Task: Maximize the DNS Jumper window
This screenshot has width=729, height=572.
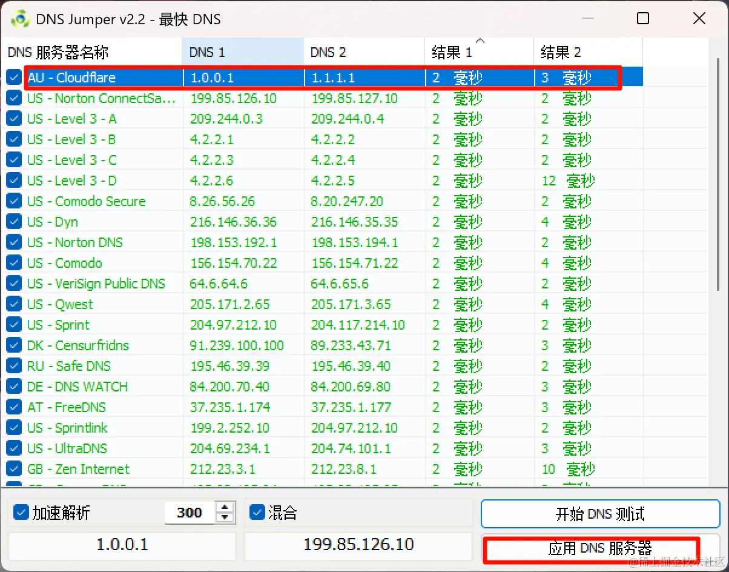Action: coord(643,19)
